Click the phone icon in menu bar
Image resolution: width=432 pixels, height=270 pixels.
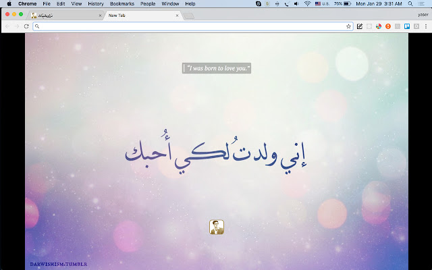click(287, 3)
